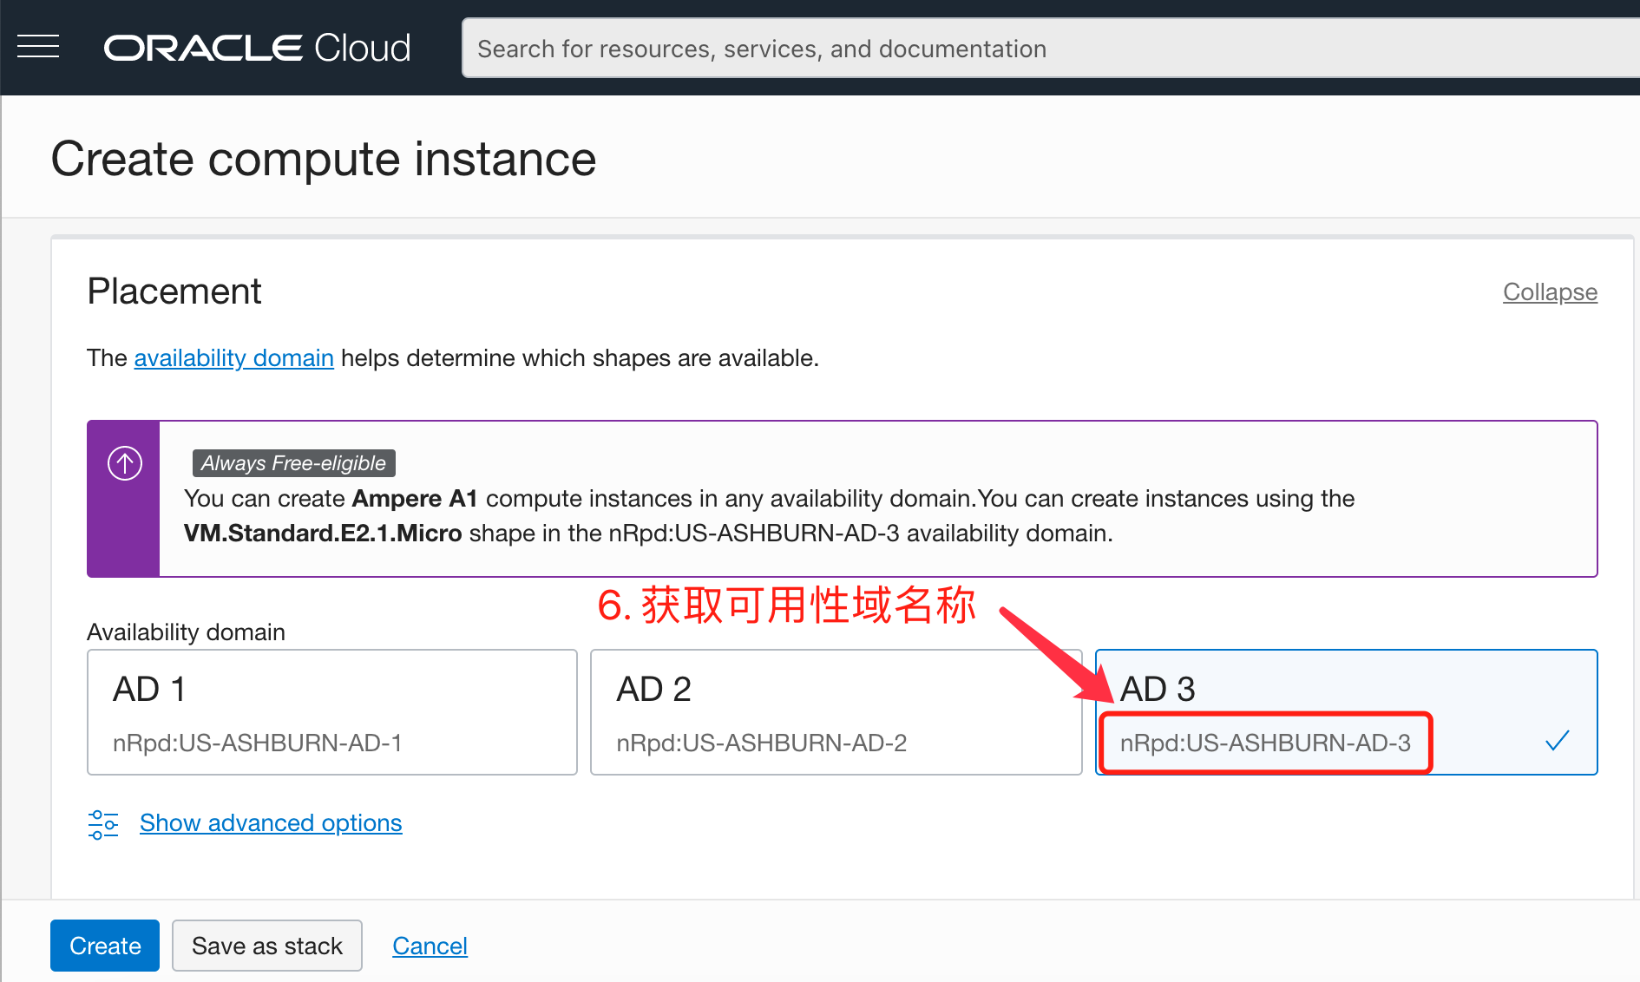Click the Create compute instance heading
This screenshot has width=1640, height=982.
point(324,159)
